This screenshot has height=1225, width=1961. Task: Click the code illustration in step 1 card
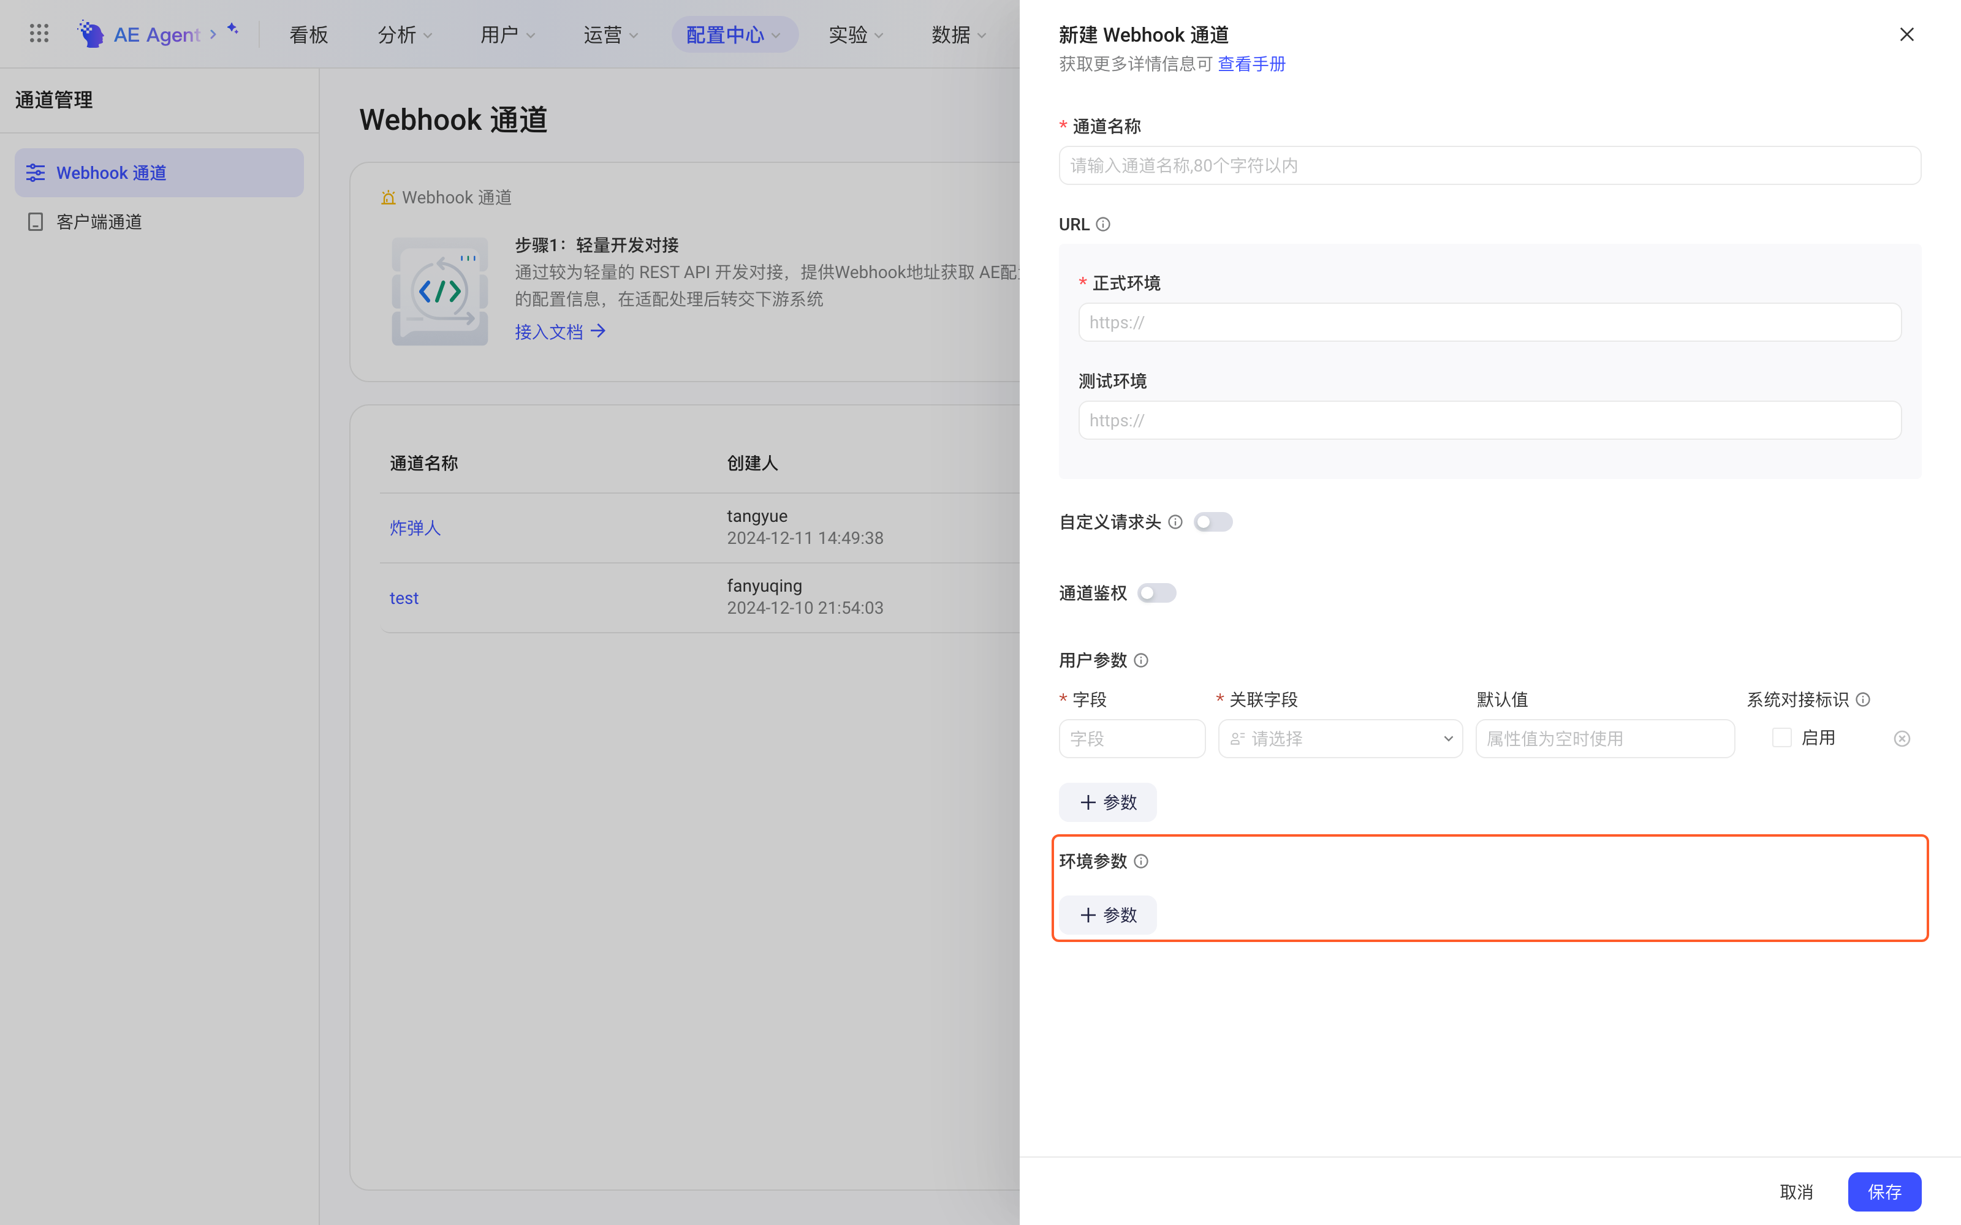[440, 292]
